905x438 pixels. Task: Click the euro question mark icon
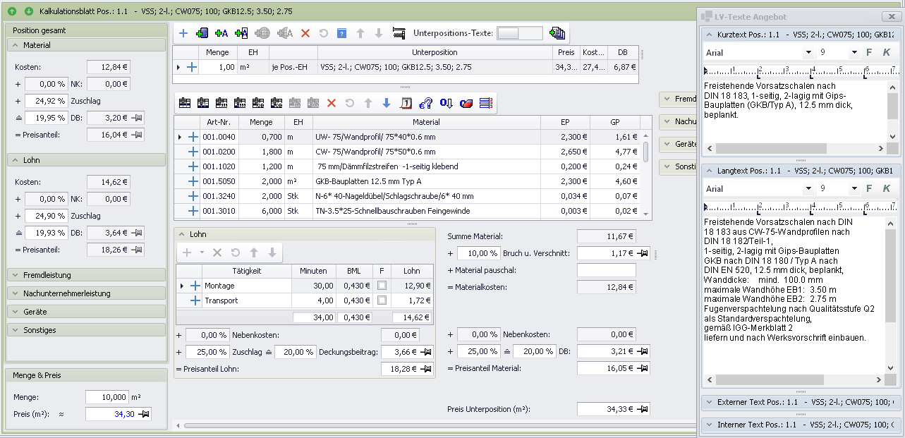coord(425,103)
